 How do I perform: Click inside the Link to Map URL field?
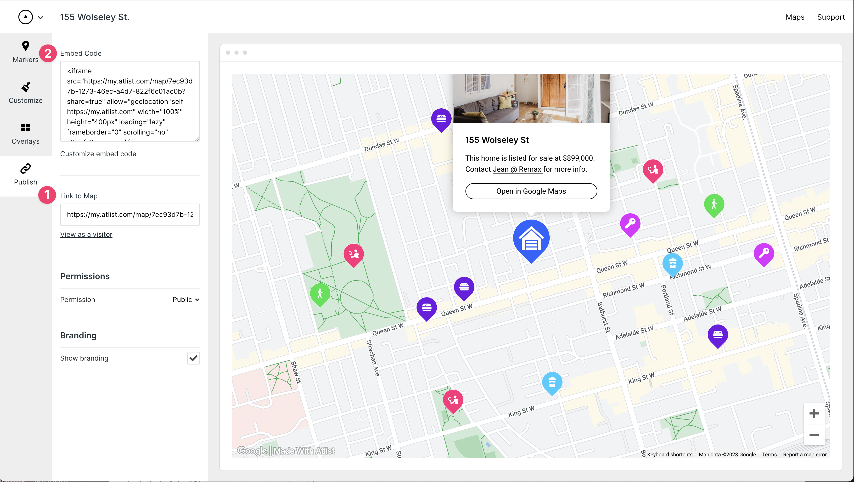[x=130, y=215]
